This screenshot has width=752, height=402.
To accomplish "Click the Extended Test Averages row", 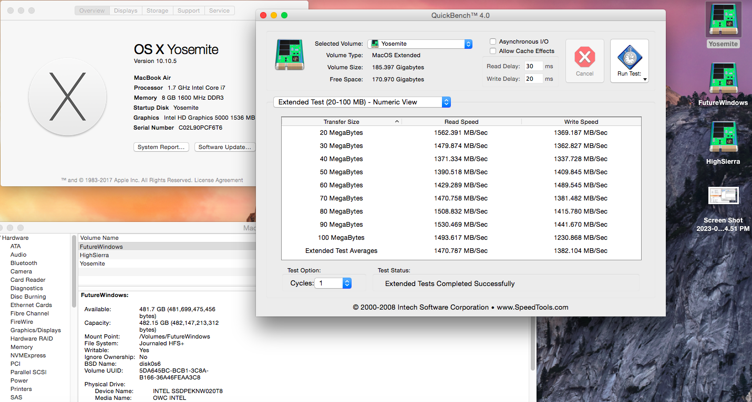I will tap(461, 251).
